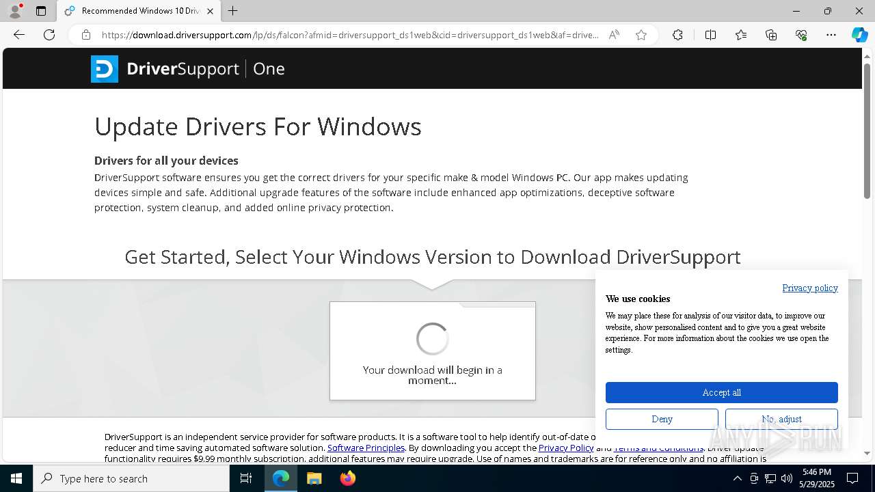The width and height of the screenshot is (875, 492).
Task: Deny cookies
Action: 662,419
